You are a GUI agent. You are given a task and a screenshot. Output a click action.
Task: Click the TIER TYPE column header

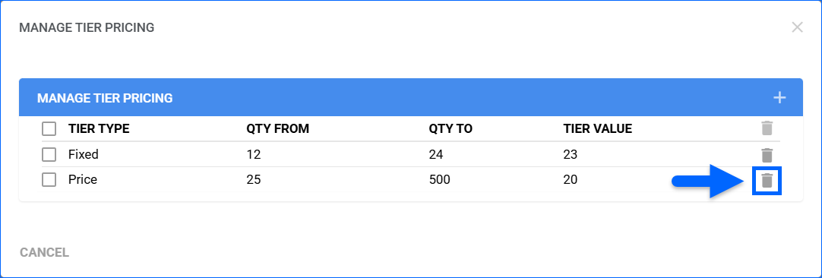pyautogui.click(x=99, y=129)
